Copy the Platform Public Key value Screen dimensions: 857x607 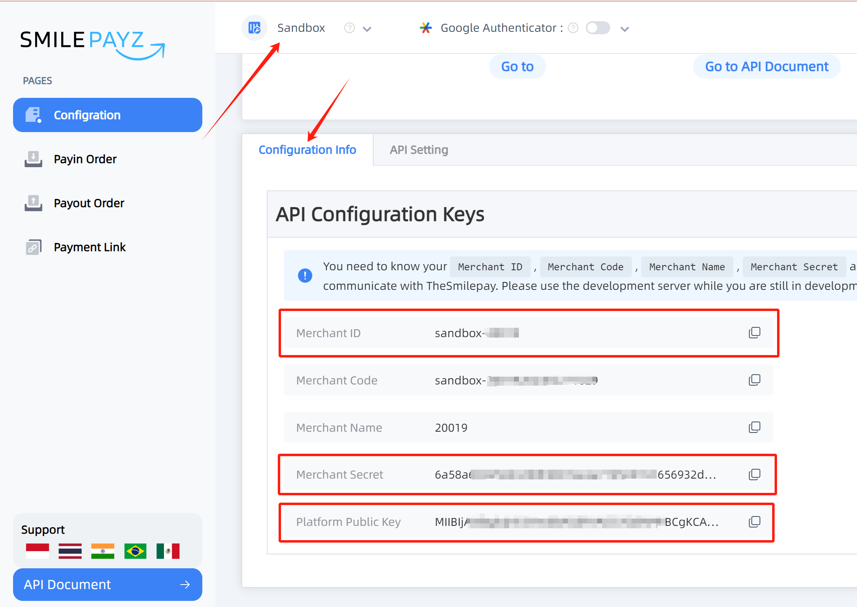coord(755,522)
